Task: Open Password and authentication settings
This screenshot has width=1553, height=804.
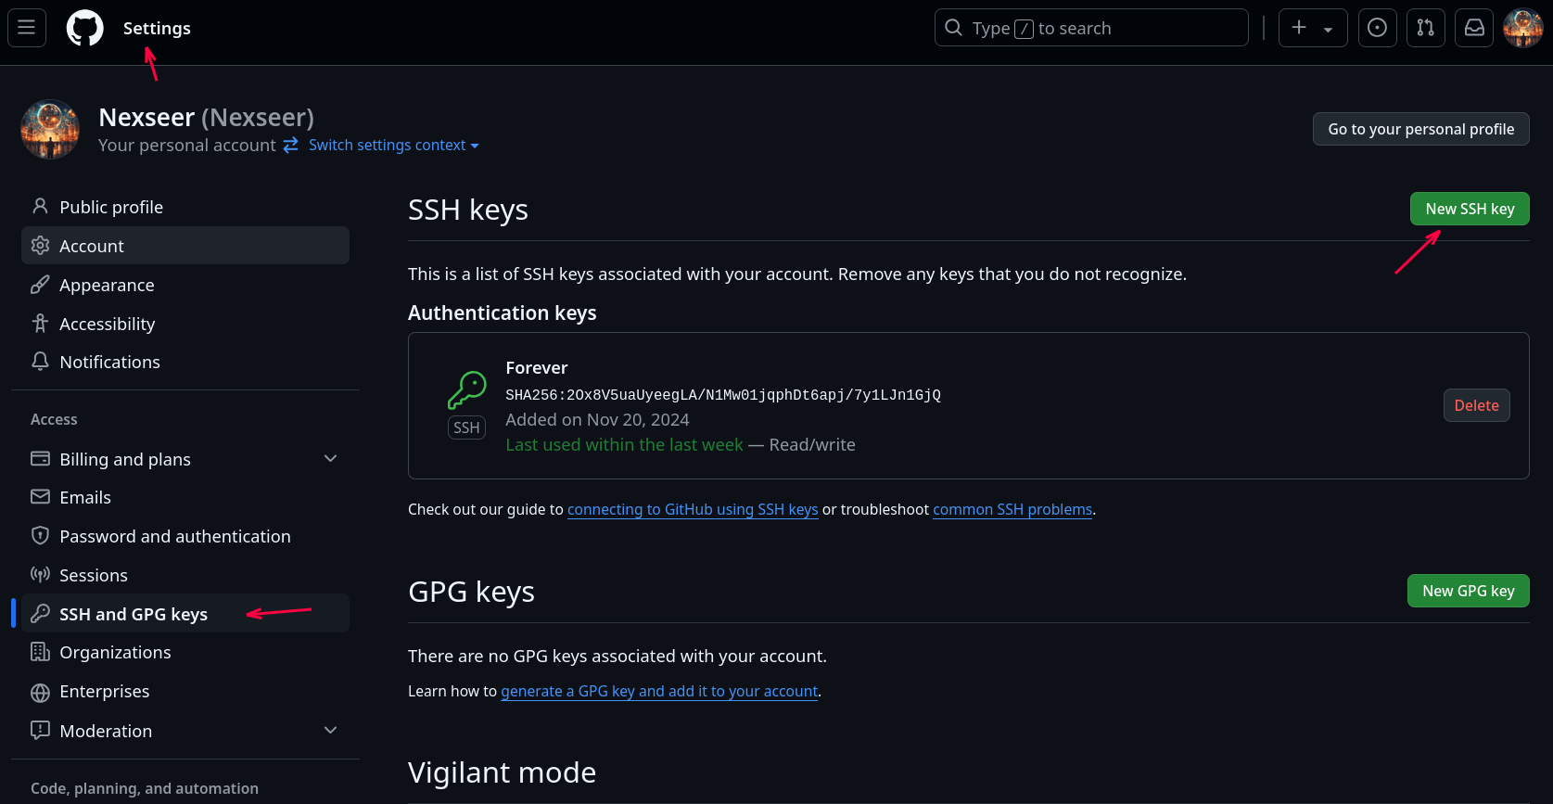Action: tap(185, 536)
